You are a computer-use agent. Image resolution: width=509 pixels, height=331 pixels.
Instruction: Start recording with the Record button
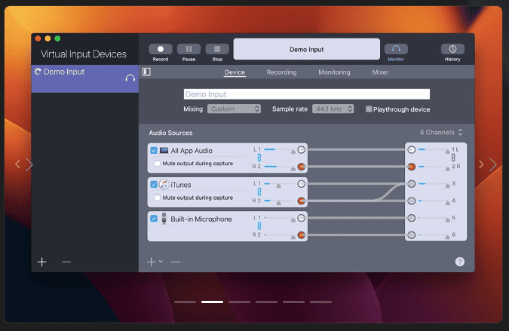pos(161,49)
